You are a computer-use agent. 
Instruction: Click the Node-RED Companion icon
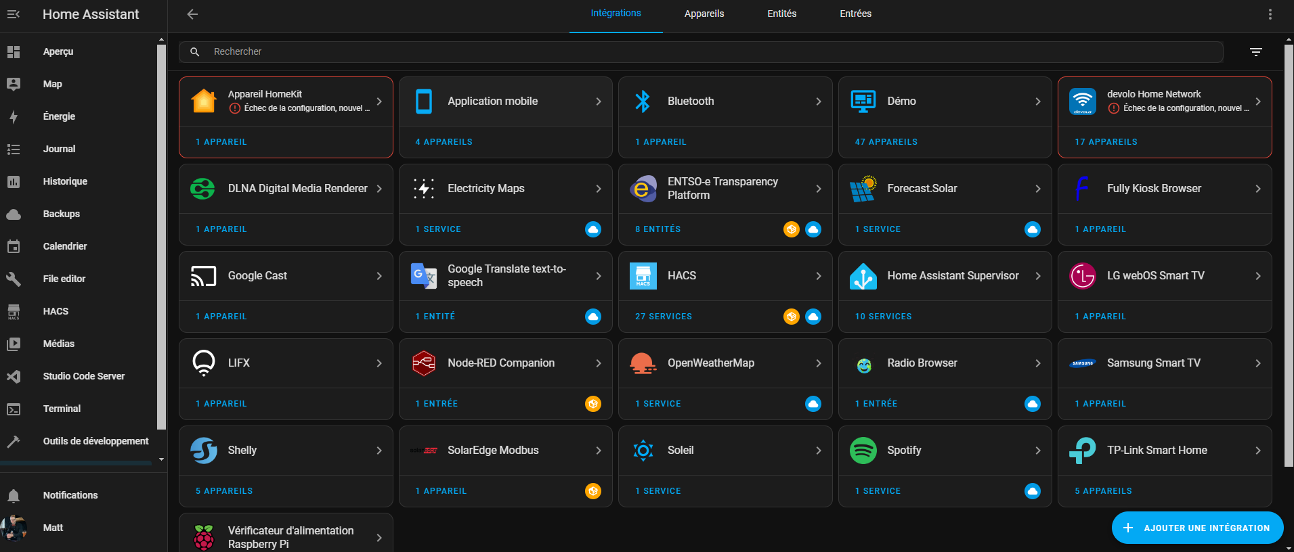[x=424, y=363]
